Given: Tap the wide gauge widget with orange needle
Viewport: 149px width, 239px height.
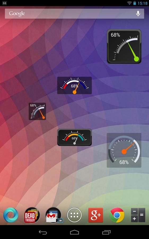Looking at the screenshot, I should 74,85.
